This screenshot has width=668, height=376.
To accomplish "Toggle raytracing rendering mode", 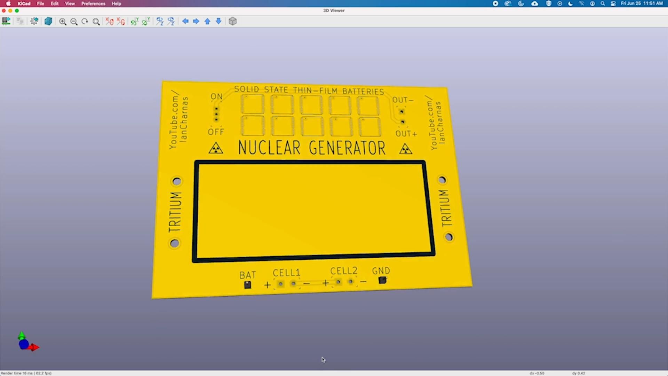I will point(48,21).
